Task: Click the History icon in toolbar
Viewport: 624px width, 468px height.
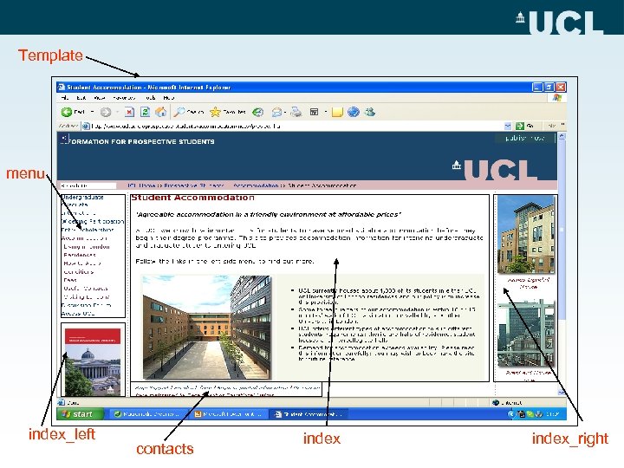Action: 258,112
